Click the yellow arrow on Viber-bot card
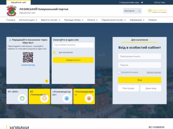Viewport: 173px width, 129px height. tap(46, 81)
